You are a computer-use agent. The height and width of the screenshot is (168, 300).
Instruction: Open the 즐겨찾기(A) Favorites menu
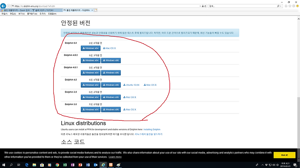coord(32,14)
